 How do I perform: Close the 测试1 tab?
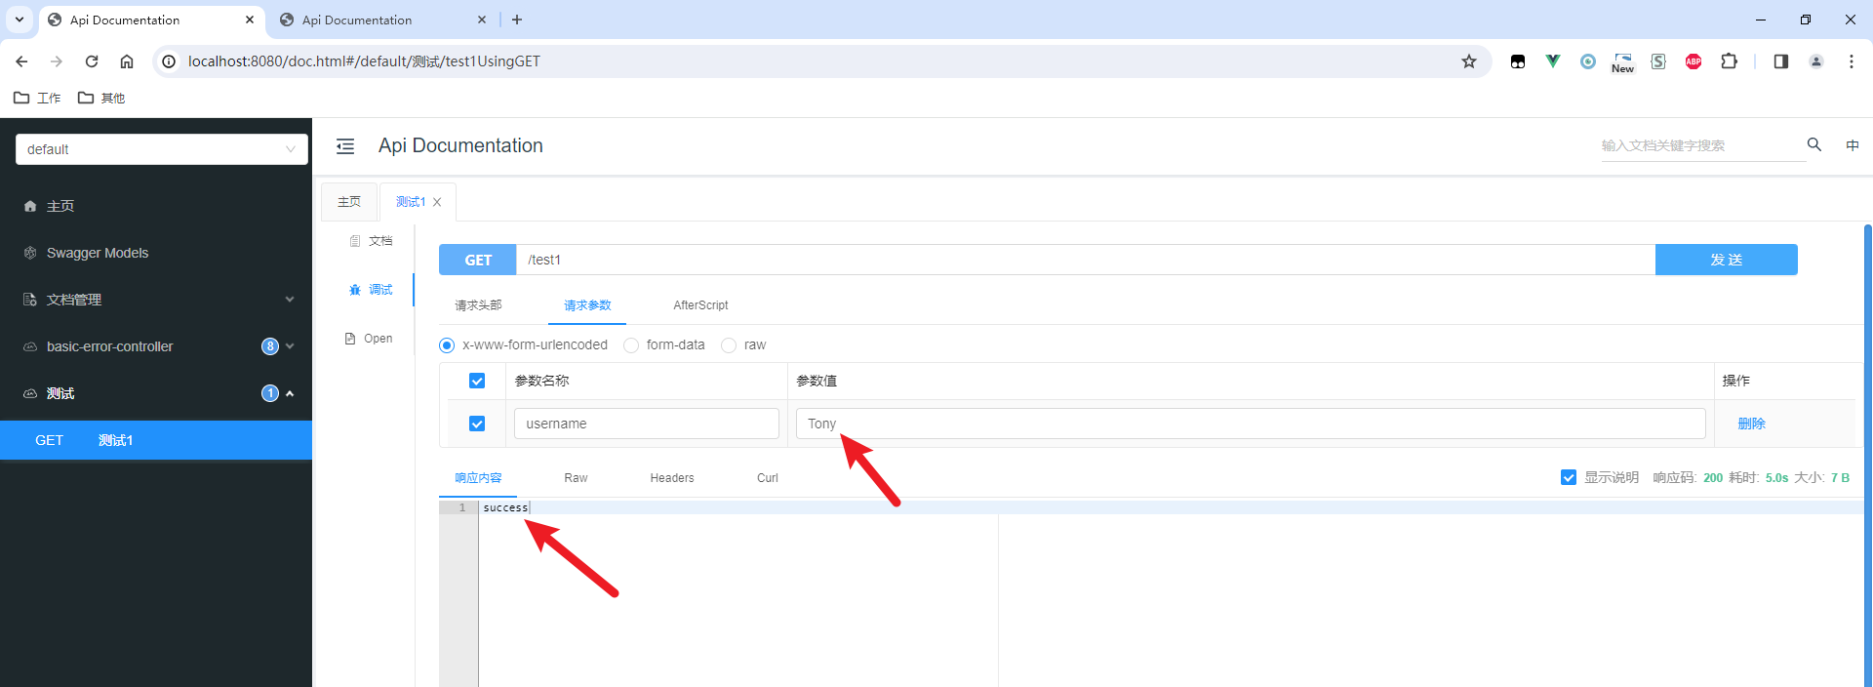pyautogui.click(x=437, y=202)
